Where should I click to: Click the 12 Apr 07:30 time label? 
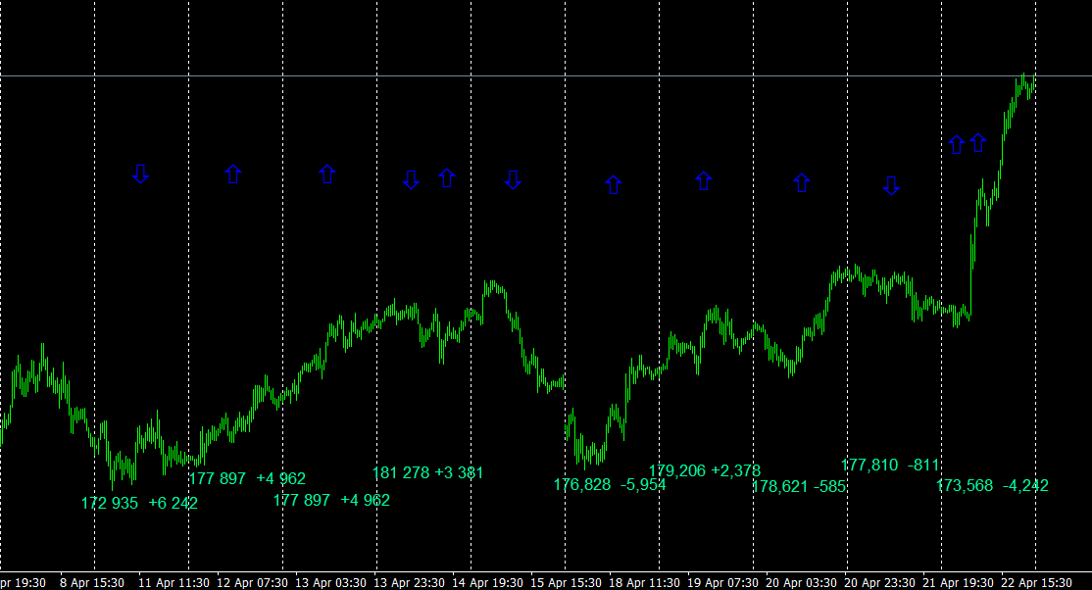(252, 582)
